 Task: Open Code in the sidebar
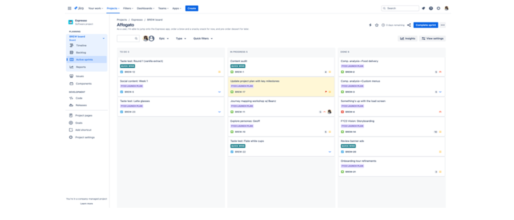pyautogui.click(x=87, y=98)
